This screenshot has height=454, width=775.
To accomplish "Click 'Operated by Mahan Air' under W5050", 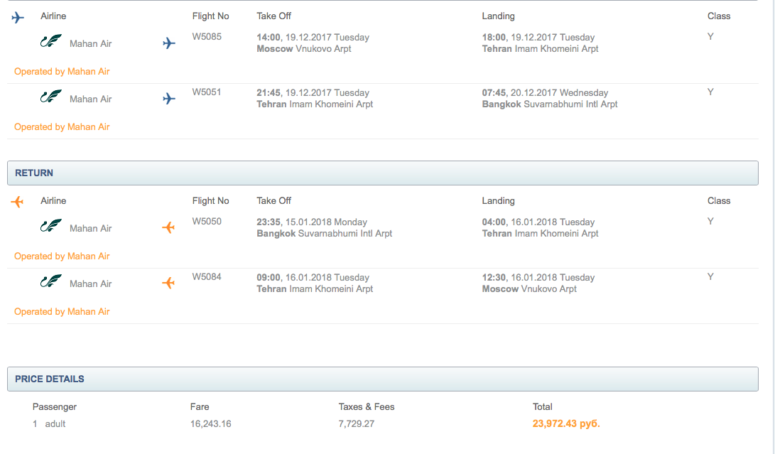I will (62, 256).
